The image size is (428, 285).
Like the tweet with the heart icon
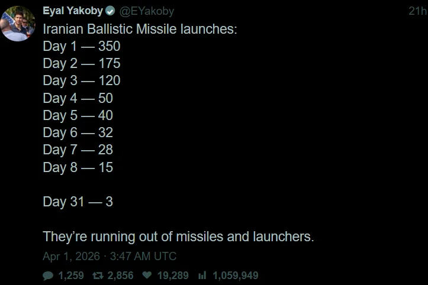(147, 276)
